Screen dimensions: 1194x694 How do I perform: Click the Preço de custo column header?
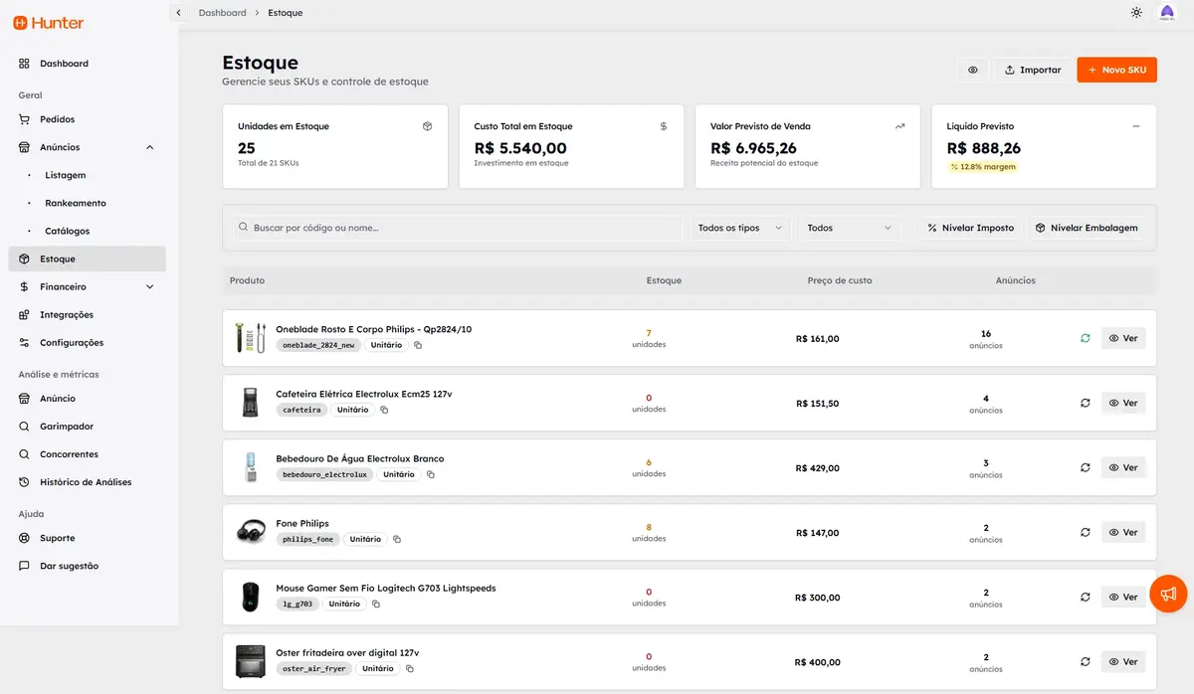840,280
